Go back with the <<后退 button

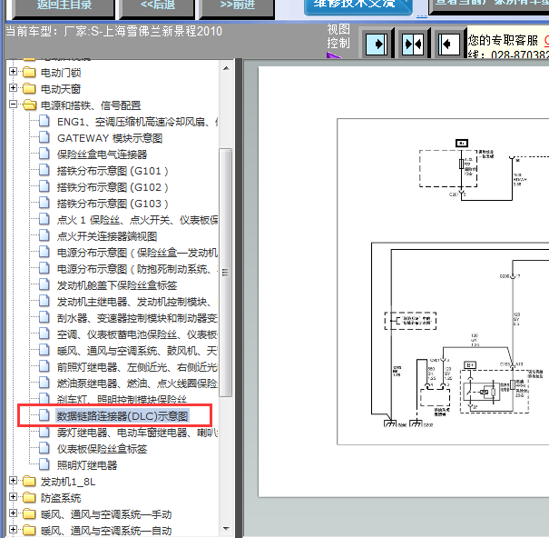[x=157, y=7]
